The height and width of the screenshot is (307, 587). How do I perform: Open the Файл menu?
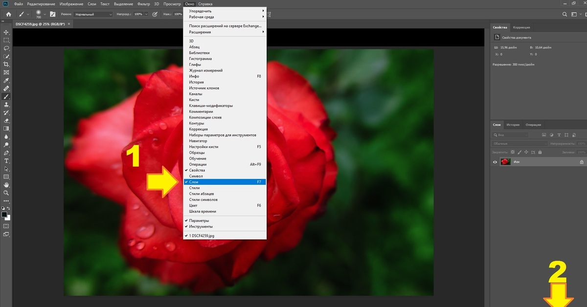(19, 4)
